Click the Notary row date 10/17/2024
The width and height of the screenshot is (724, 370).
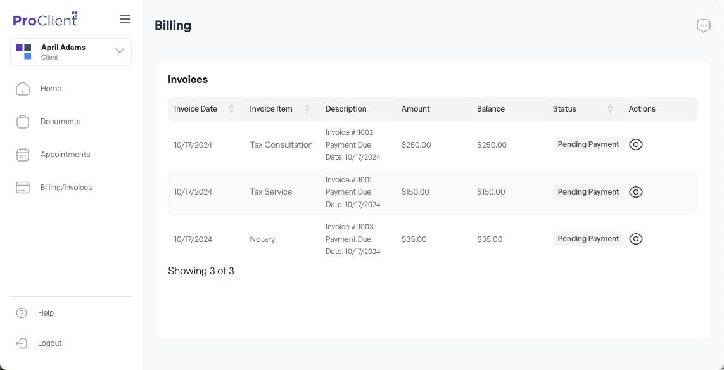click(x=193, y=239)
